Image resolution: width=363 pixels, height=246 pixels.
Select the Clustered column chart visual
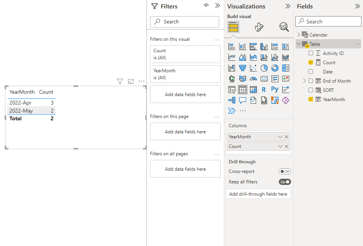tap(264, 47)
